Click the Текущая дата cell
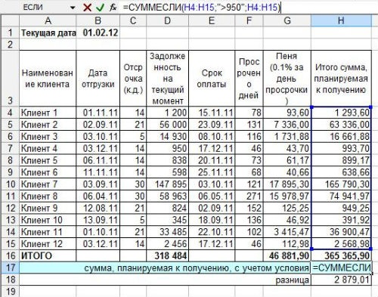Viewport: 378px width, 297px height. [48, 32]
